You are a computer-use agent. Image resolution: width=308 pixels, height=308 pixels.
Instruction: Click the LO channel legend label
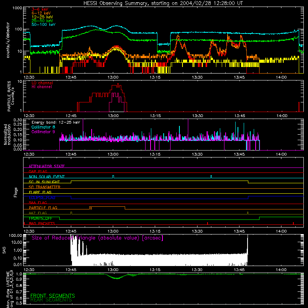42,83
